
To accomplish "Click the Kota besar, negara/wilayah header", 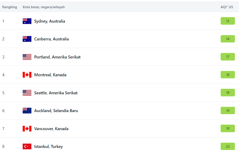I will 44,7.
